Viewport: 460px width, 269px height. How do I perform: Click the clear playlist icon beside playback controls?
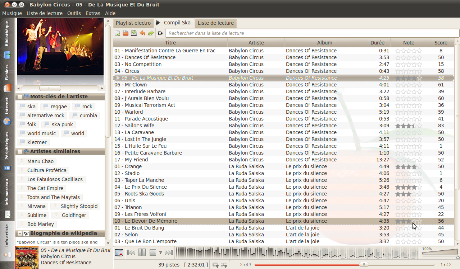point(119,253)
